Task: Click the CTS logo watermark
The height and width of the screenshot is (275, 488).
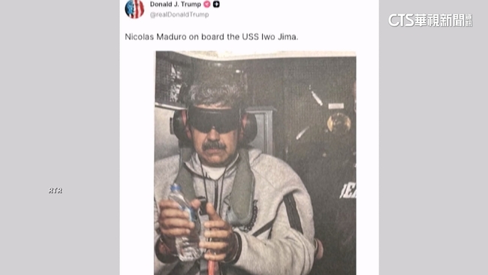Action: [x=430, y=20]
